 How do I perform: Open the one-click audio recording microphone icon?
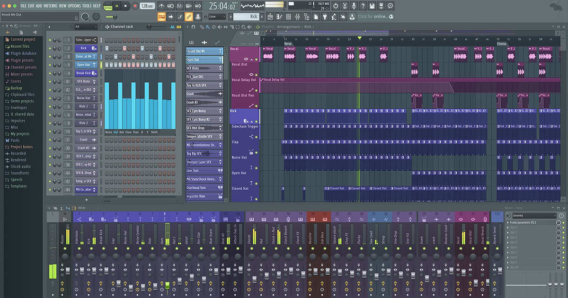pyautogui.click(x=354, y=6)
